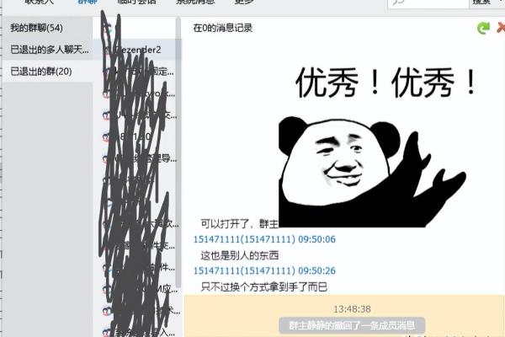Click the message starting 可以打开了，群主

coord(239,223)
